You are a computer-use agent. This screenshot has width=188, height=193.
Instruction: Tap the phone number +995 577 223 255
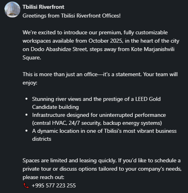tap(54, 185)
